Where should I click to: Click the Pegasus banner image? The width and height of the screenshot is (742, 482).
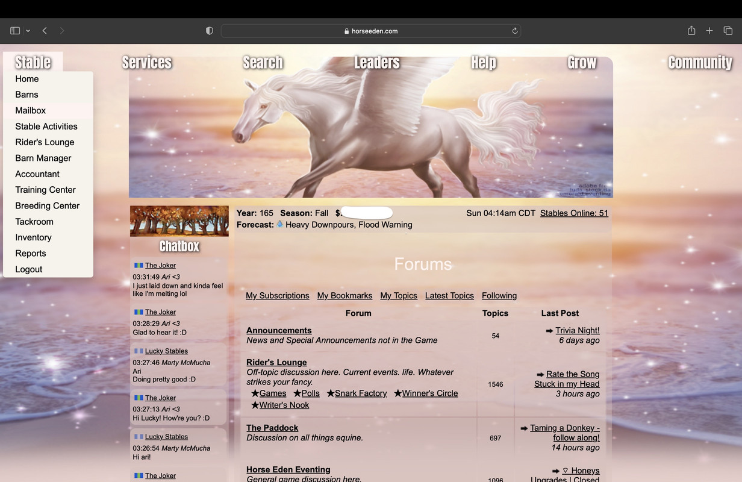[x=371, y=127]
